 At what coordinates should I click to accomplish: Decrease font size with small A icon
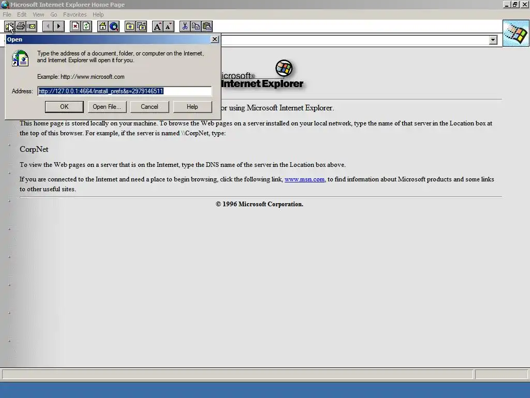(x=169, y=26)
